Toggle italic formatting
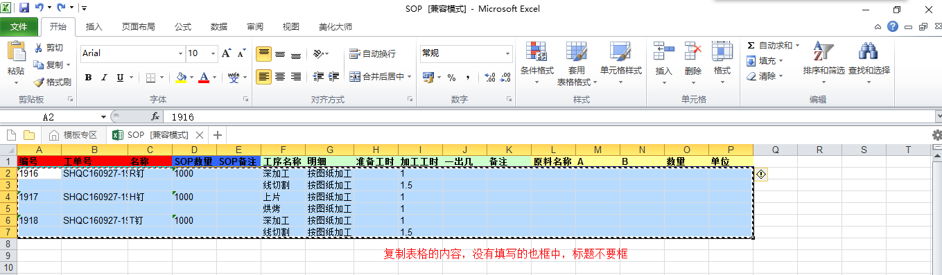Image resolution: width=942 pixels, height=275 pixels. tap(105, 77)
